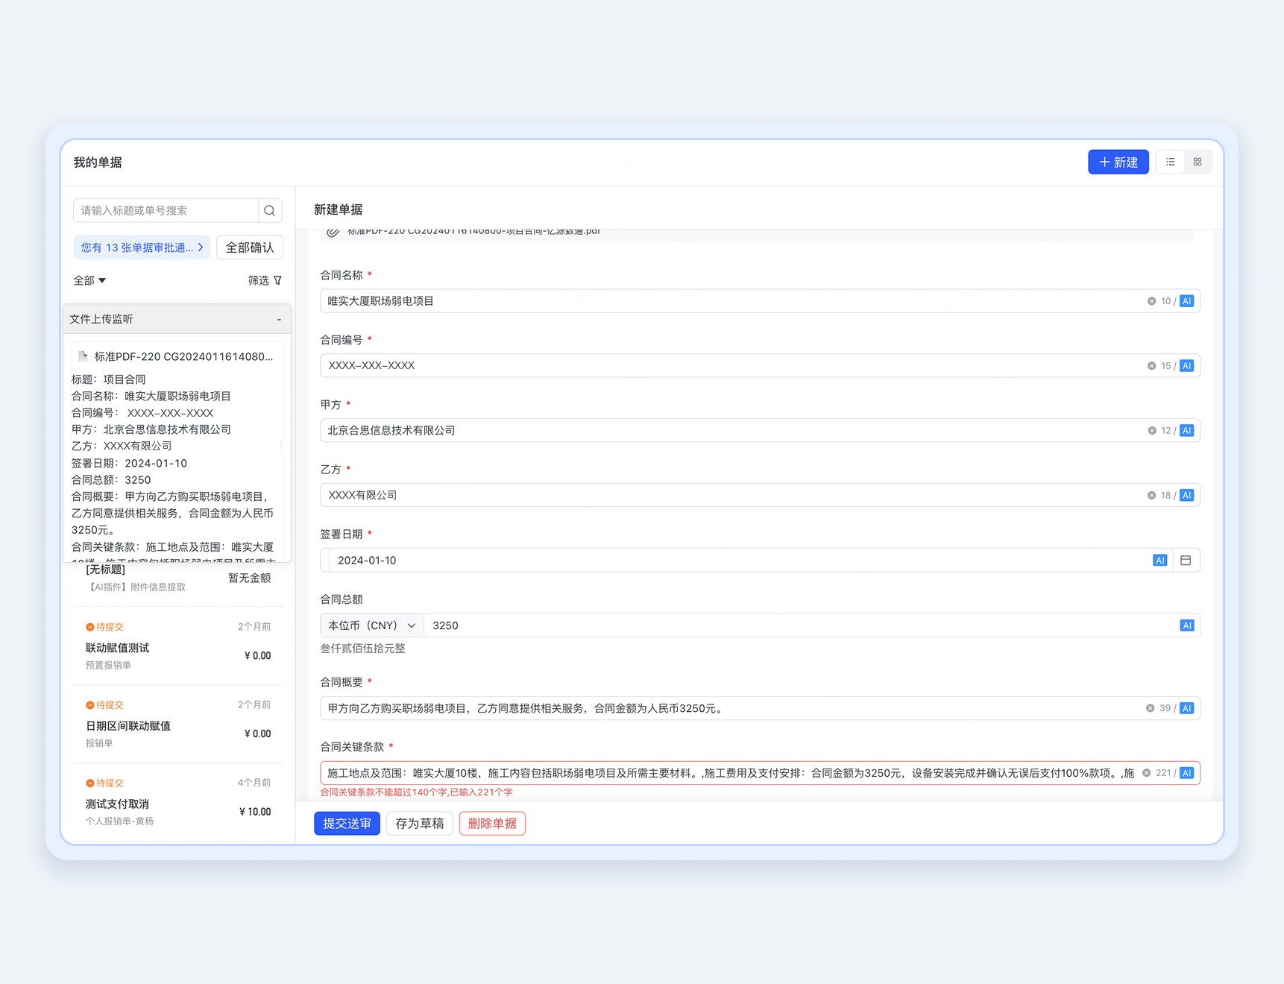Viewport: 1284px width, 984px height.
Task: Open the 13 张单据审批 notification link
Action: pyautogui.click(x=142, y=247)
